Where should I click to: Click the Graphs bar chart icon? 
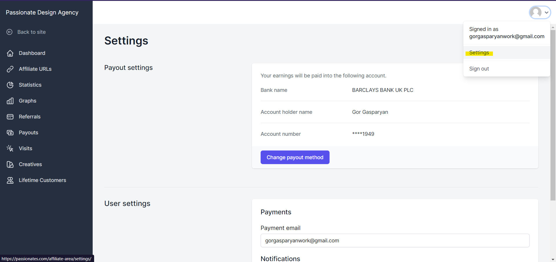(10, 101)
